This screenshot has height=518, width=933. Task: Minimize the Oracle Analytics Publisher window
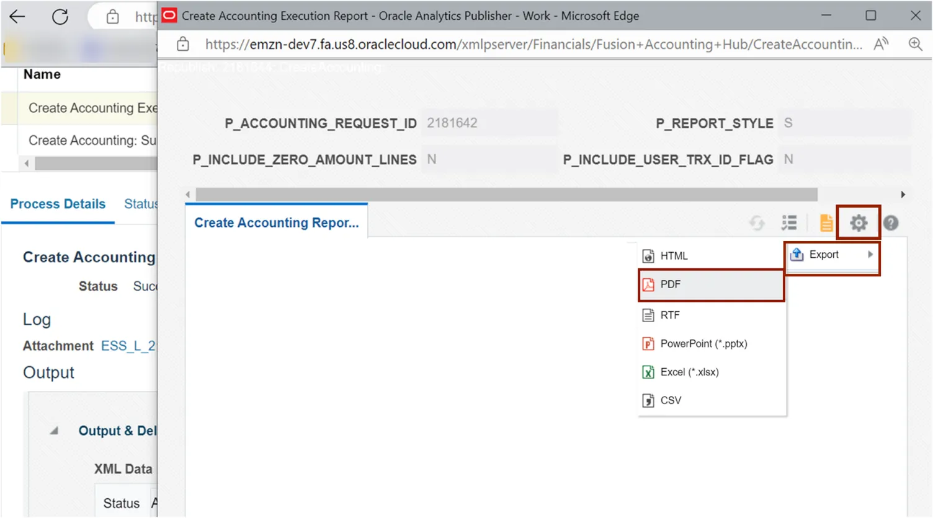click(x=826, y=15)
